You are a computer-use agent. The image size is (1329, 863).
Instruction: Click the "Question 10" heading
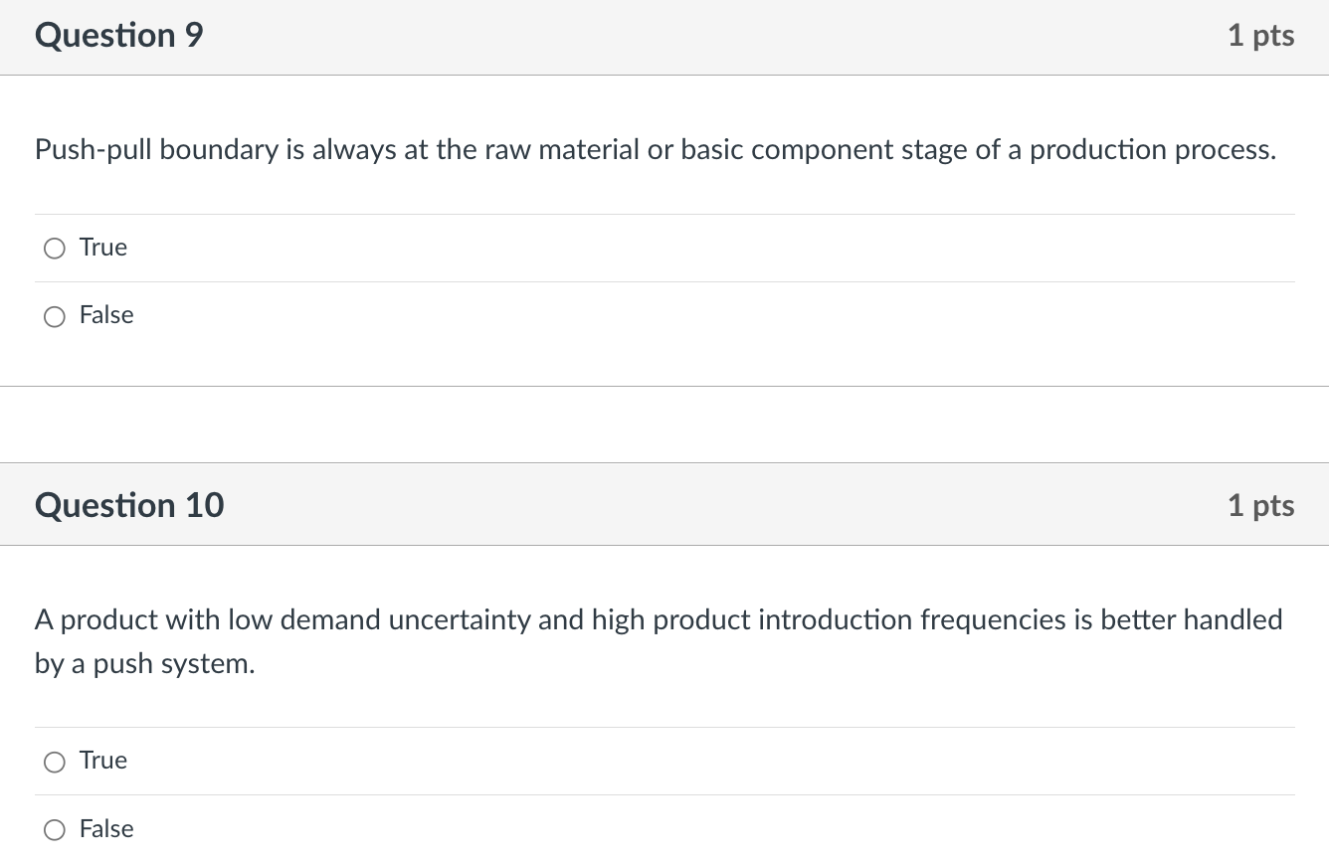(x=129, y=505)
